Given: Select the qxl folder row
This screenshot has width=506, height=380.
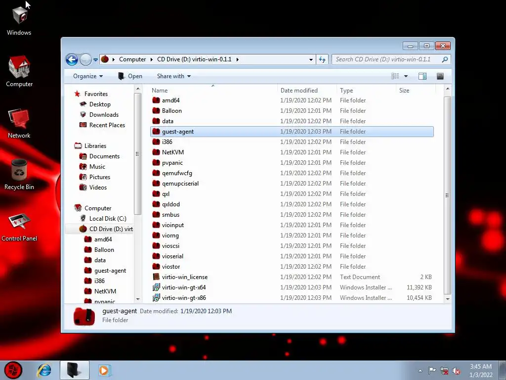Looking at the screenshot, I should [x=292, y=194].
